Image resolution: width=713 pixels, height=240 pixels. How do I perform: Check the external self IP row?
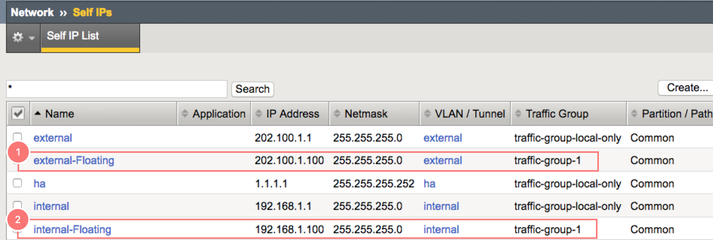click(x=17, y=137)
